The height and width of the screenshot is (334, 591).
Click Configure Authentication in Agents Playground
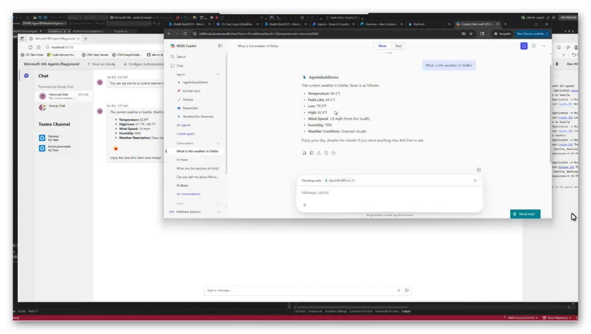[144, 65]
